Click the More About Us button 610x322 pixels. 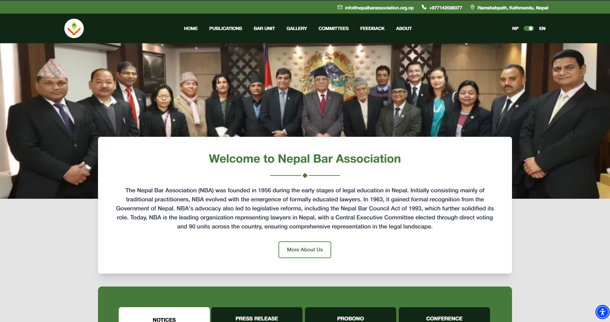point(304,249)
